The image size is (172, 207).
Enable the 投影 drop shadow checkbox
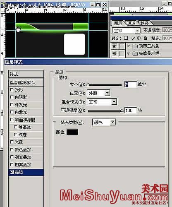pyautogui.click(x=12, y=90)
